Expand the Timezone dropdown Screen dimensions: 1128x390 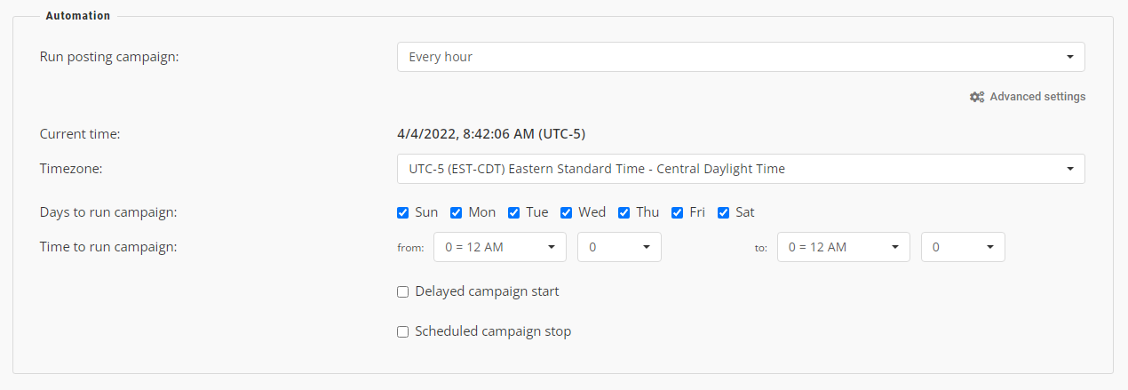[x=740, y=169]
